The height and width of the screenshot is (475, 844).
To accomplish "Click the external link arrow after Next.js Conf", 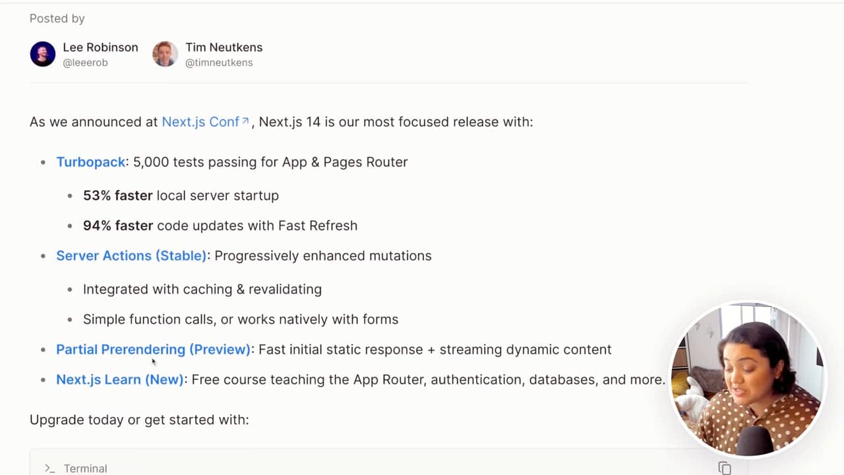I will [245, 121].
